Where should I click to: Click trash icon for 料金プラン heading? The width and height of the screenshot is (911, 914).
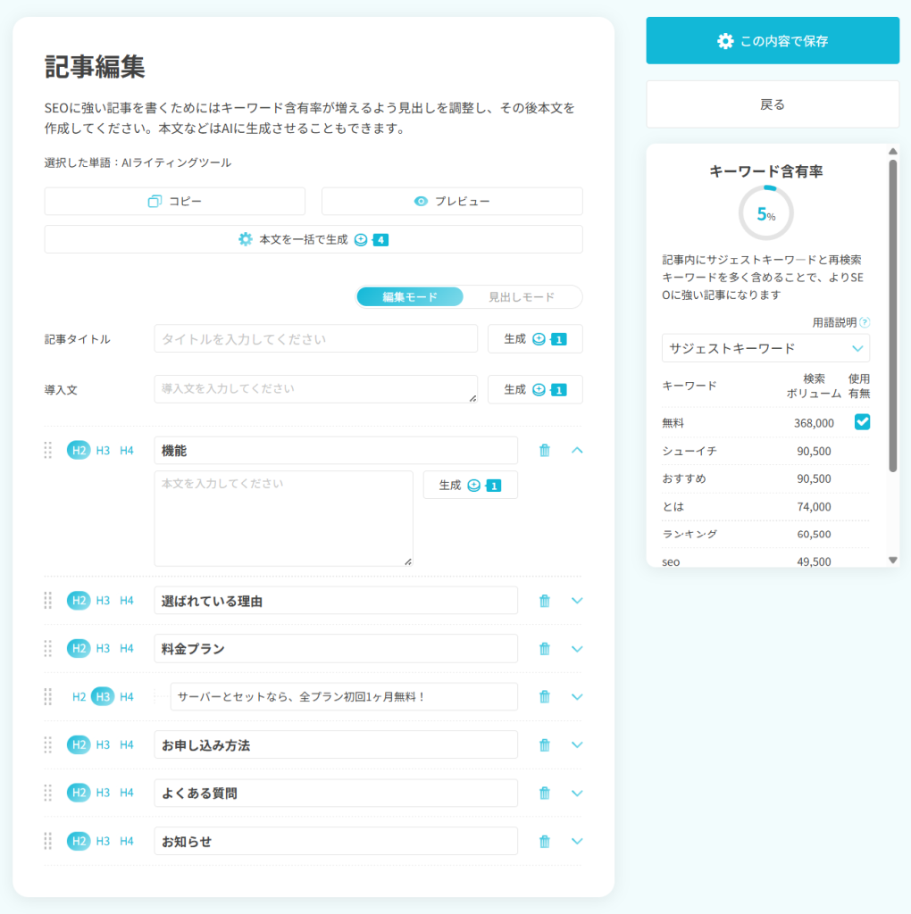[x=544, y=649]
